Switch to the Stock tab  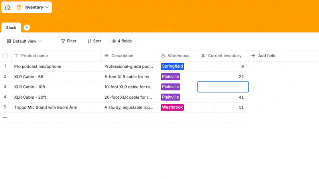click(11, 27)
